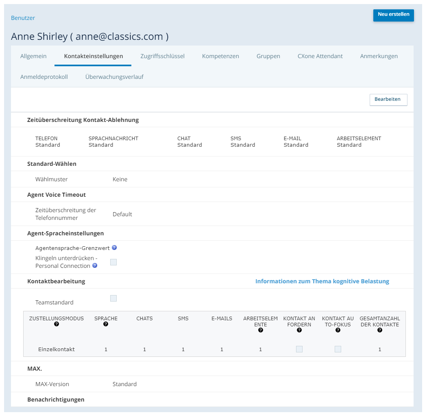The width and height of the screenshot is (427, 417).
Task: Click help icon under GESAMTANZAHL DER KONTAKTE
Action: click(x=380, y=330)
